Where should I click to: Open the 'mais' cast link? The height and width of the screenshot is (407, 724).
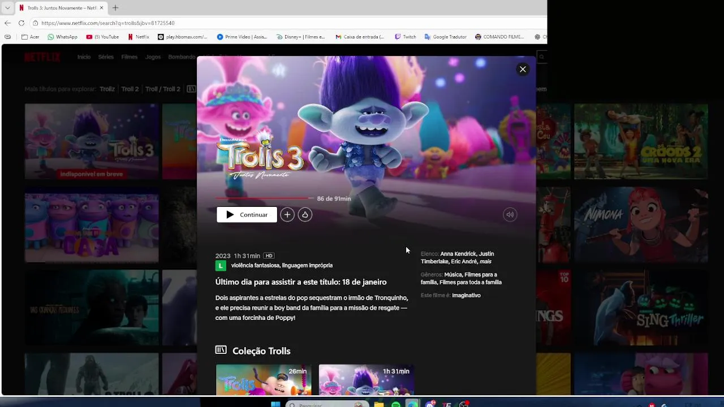point(485,262)
